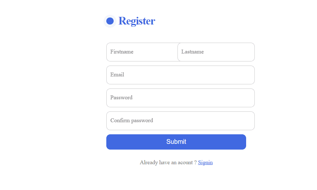The image size is (317, 190).
Task: Focus the Password input box
Action: click(181, 98)
